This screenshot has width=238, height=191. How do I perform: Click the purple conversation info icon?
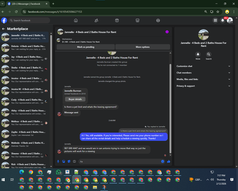[x=167, y=32]
